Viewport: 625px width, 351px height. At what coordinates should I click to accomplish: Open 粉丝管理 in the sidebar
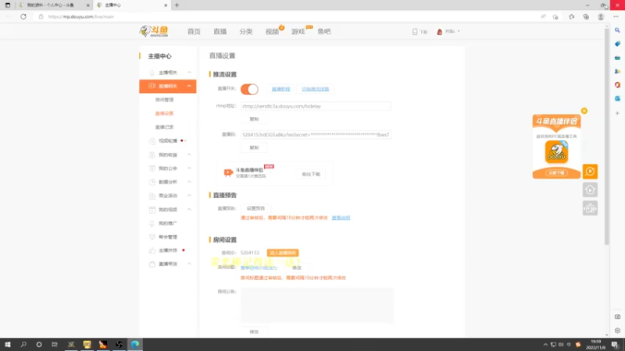point(168,237)
